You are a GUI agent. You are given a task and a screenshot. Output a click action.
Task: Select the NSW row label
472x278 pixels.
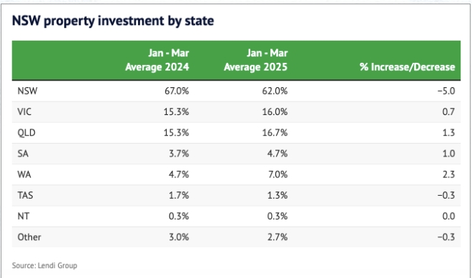[27, 91]
